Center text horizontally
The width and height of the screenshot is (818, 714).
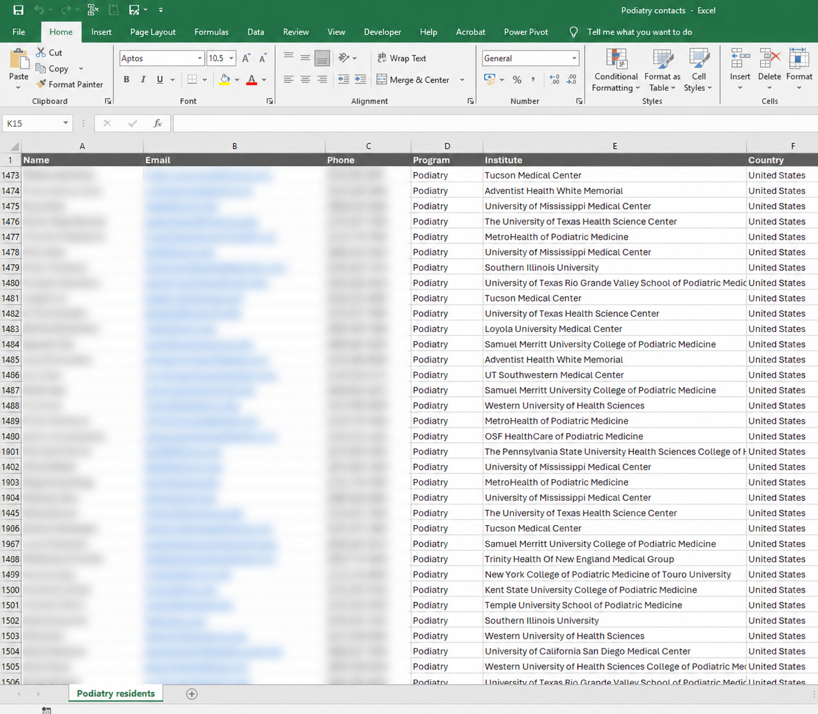coord(305,79)
